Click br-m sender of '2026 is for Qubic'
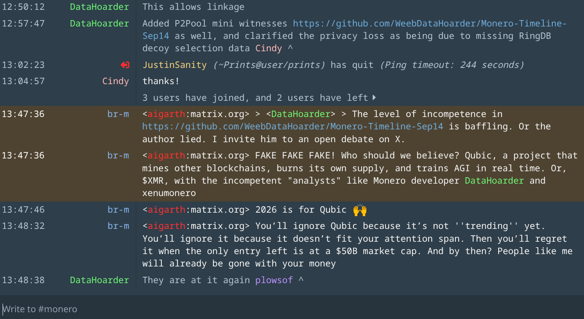 click(x=118, y=210)
